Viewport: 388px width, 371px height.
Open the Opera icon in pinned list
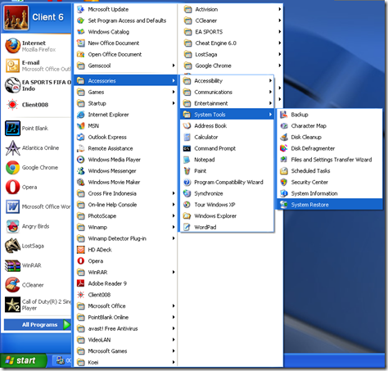12,188
